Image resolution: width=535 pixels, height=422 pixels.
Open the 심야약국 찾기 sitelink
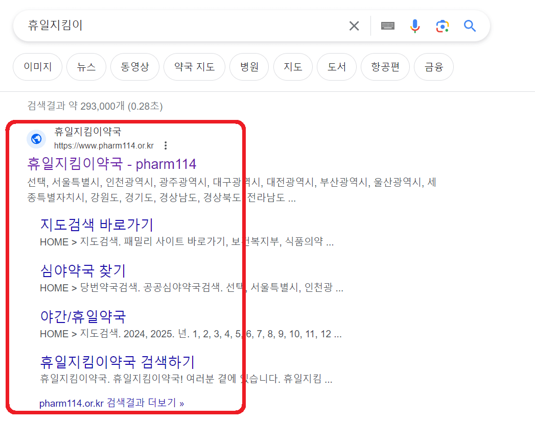click(x=83, y=270)
